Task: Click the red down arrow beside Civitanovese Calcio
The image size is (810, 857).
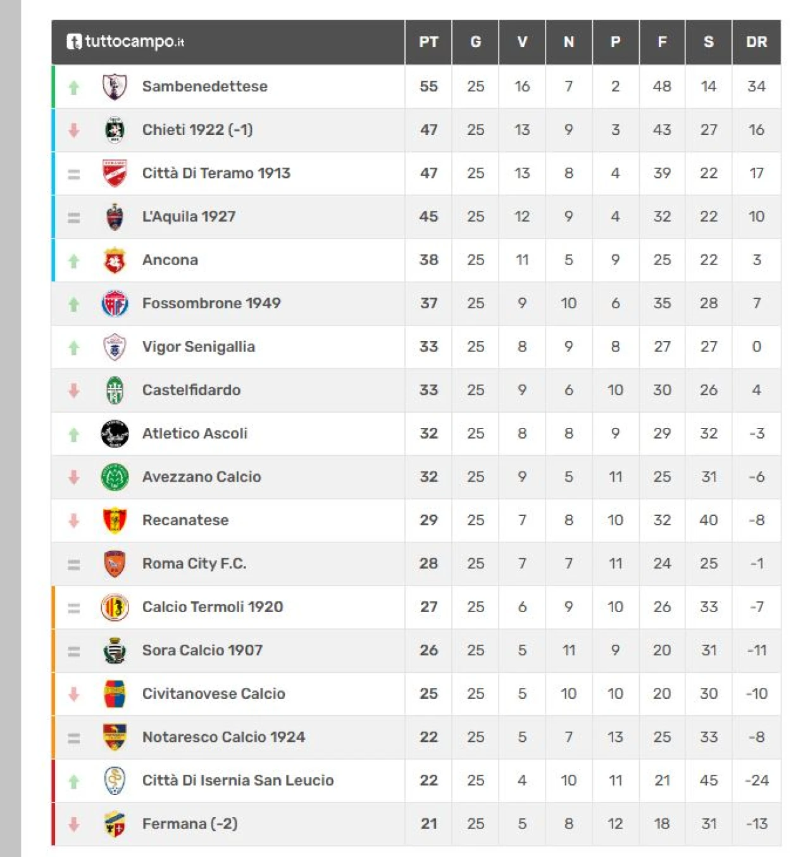Action: coord(74,694)
